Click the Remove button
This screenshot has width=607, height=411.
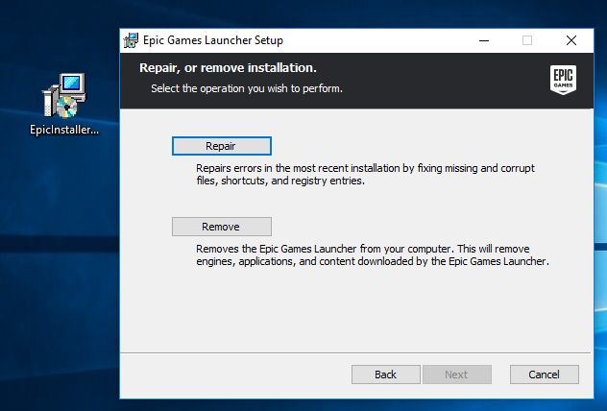(222, 227)
